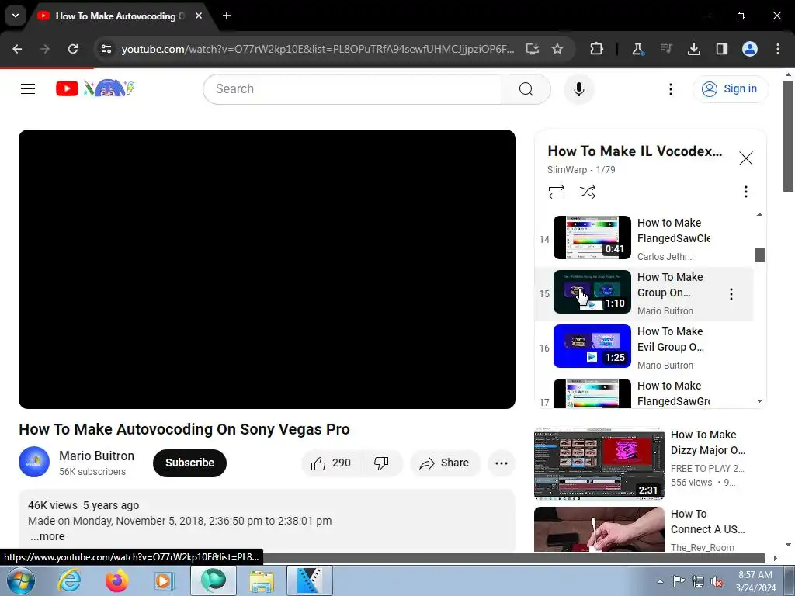Open YouTube settings three-dot menu
795x596 pixels.
point(670,89)
